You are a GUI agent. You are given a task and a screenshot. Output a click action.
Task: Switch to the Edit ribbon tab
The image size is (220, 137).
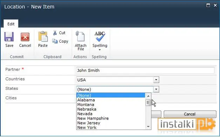coord(11,24)
